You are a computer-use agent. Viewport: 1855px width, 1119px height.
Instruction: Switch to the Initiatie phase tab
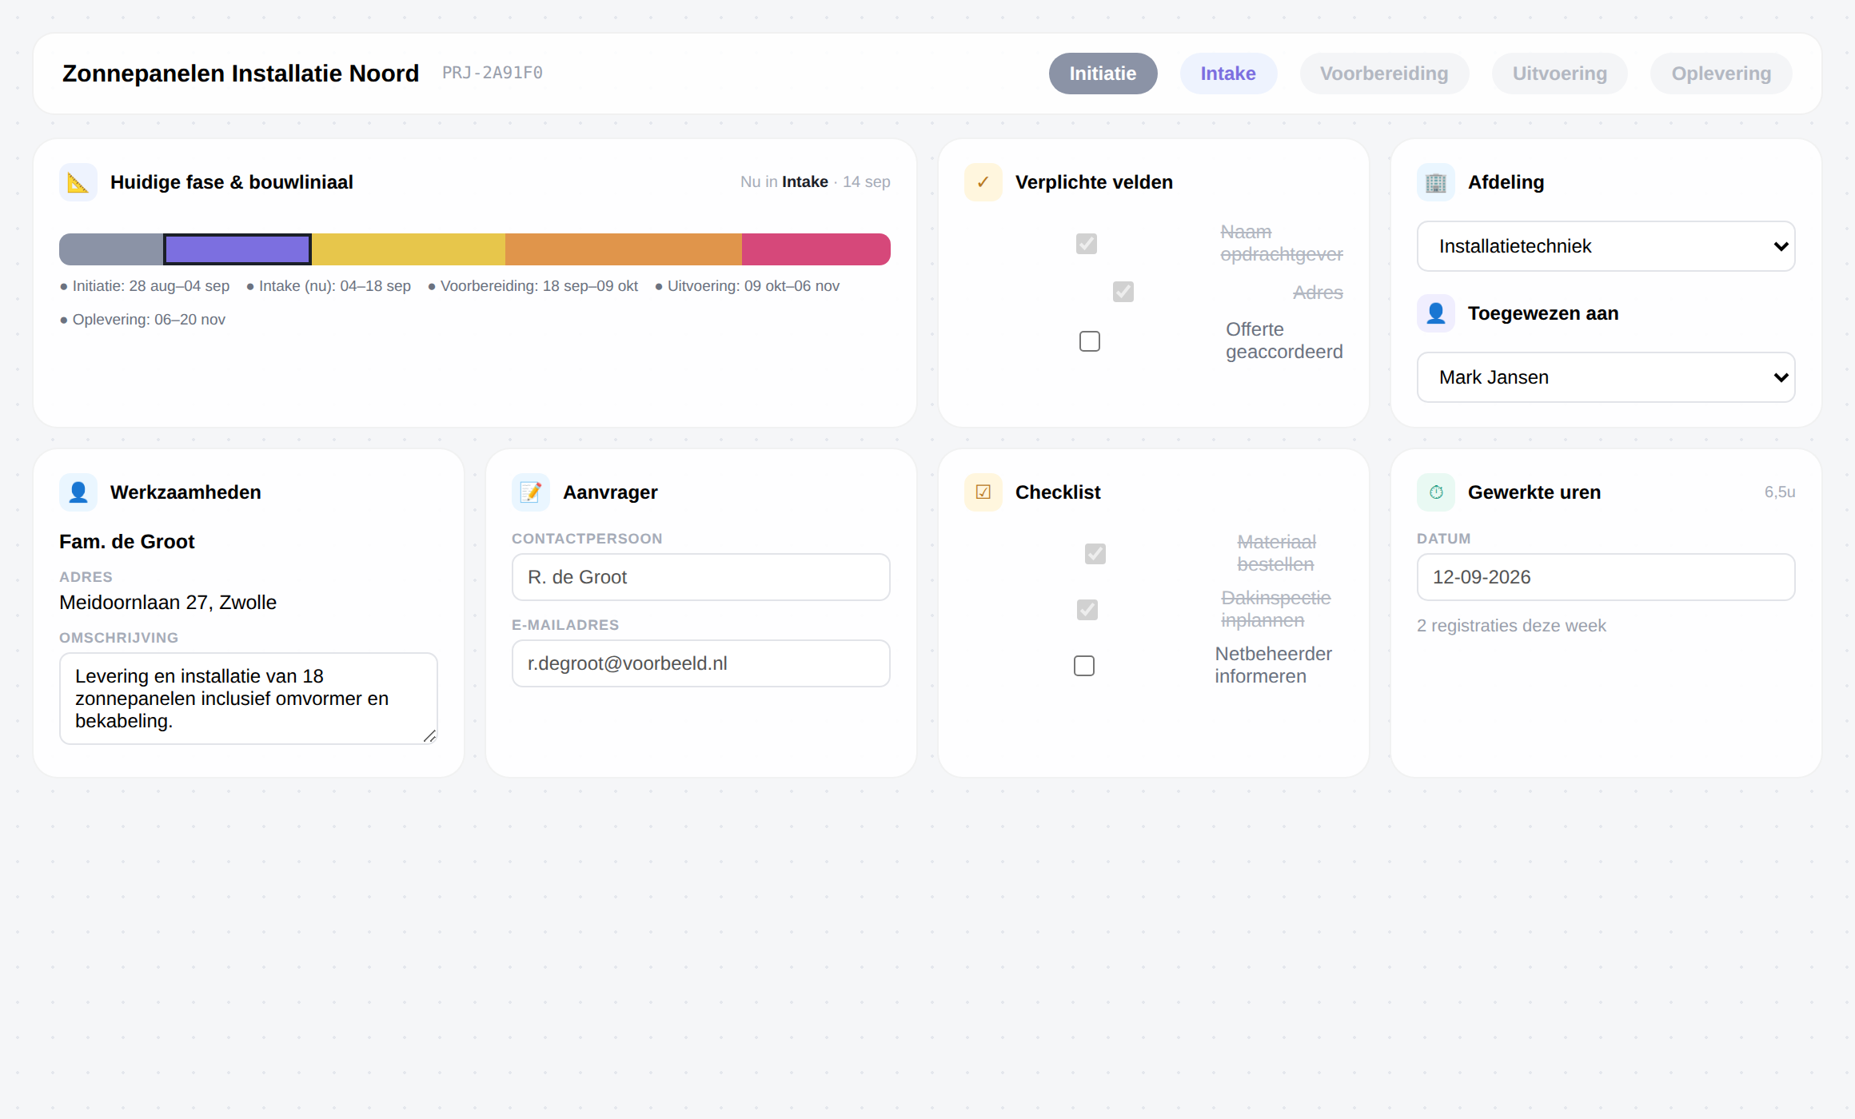[1103, 74]
